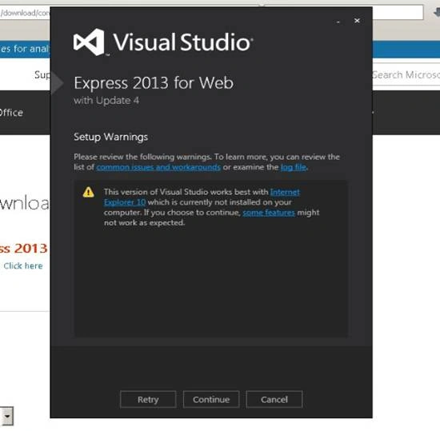Click the Visual Studio infinity logo
The height and width of the screenshot is (431, 440).
[x=89, y=42]
